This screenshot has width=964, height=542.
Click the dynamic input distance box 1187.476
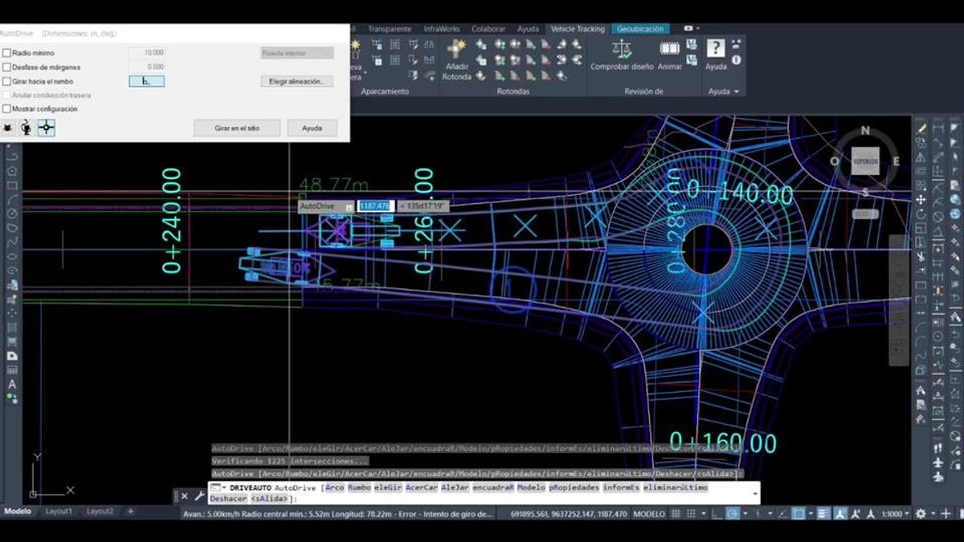[374, 206]
